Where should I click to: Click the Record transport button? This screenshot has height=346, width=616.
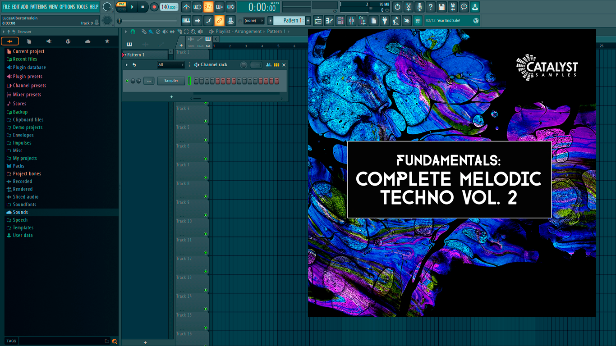(x=154, y=7)
